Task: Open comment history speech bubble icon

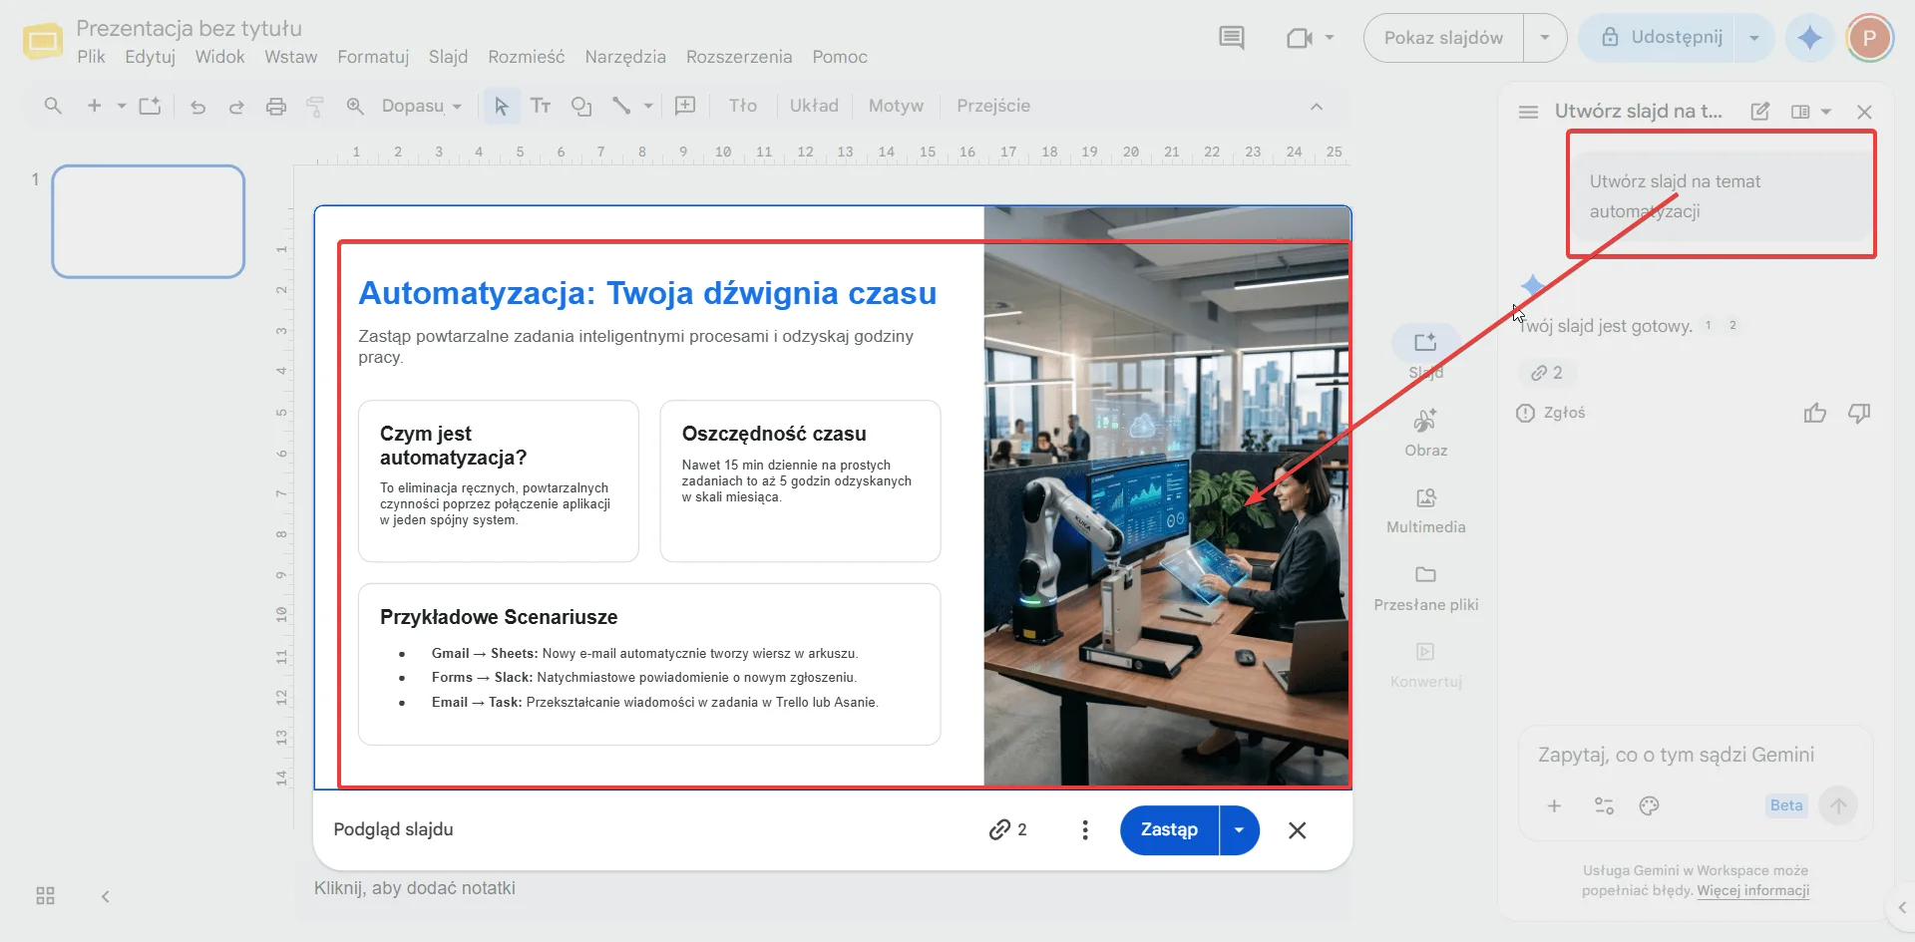Action: (x=1232, y=38)
